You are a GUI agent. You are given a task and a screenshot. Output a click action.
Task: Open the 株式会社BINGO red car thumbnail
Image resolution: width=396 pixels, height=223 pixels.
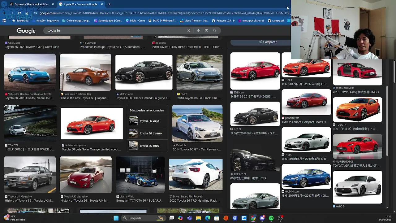coord(358,72)
